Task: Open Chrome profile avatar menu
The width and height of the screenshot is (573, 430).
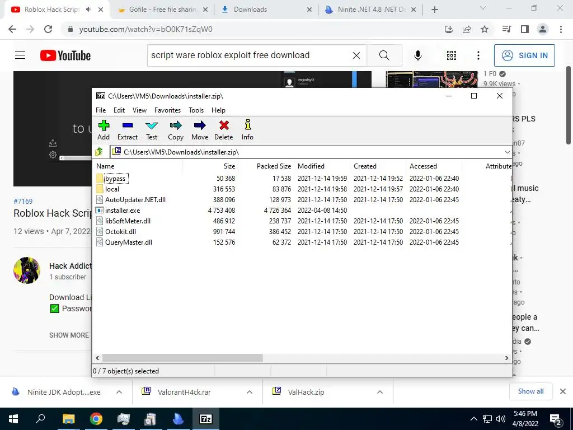Action: click(x=543, y=29)
